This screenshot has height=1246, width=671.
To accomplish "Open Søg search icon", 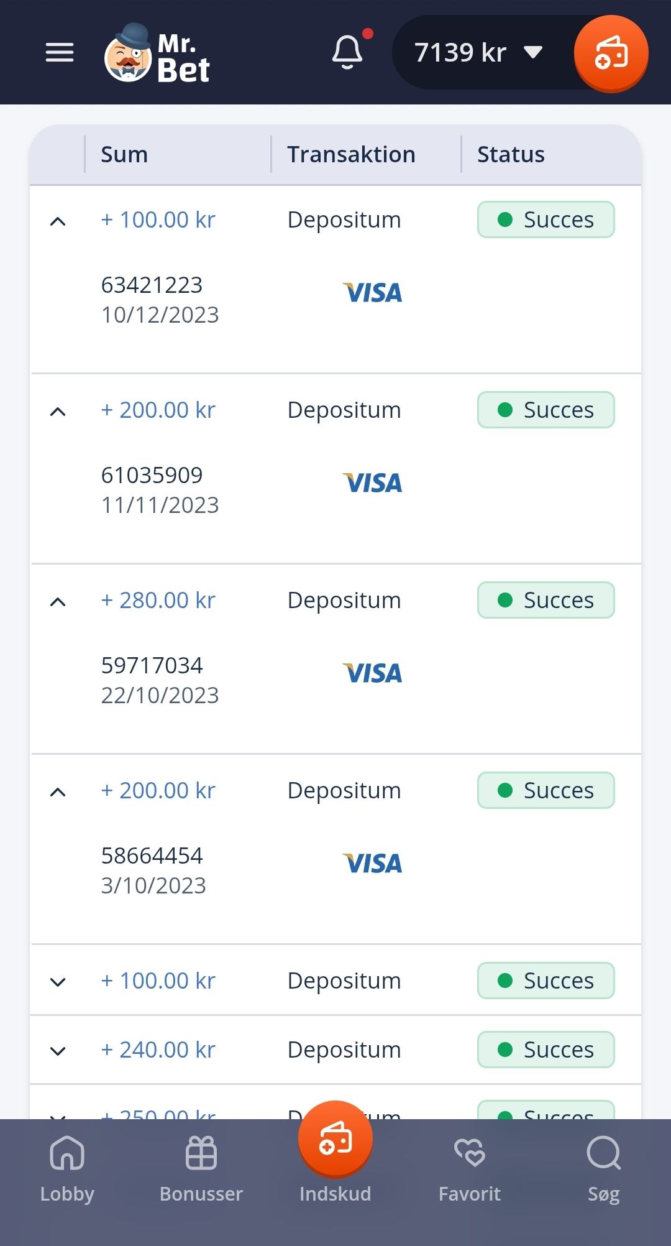I will [603, 1168].
